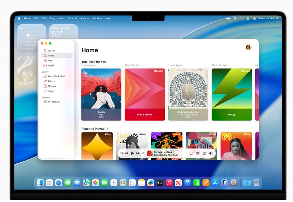Image resolution: width=293 pixels, height=202 pixels.
Task: Click the date and time clock
Action: [x=269, y=18]
